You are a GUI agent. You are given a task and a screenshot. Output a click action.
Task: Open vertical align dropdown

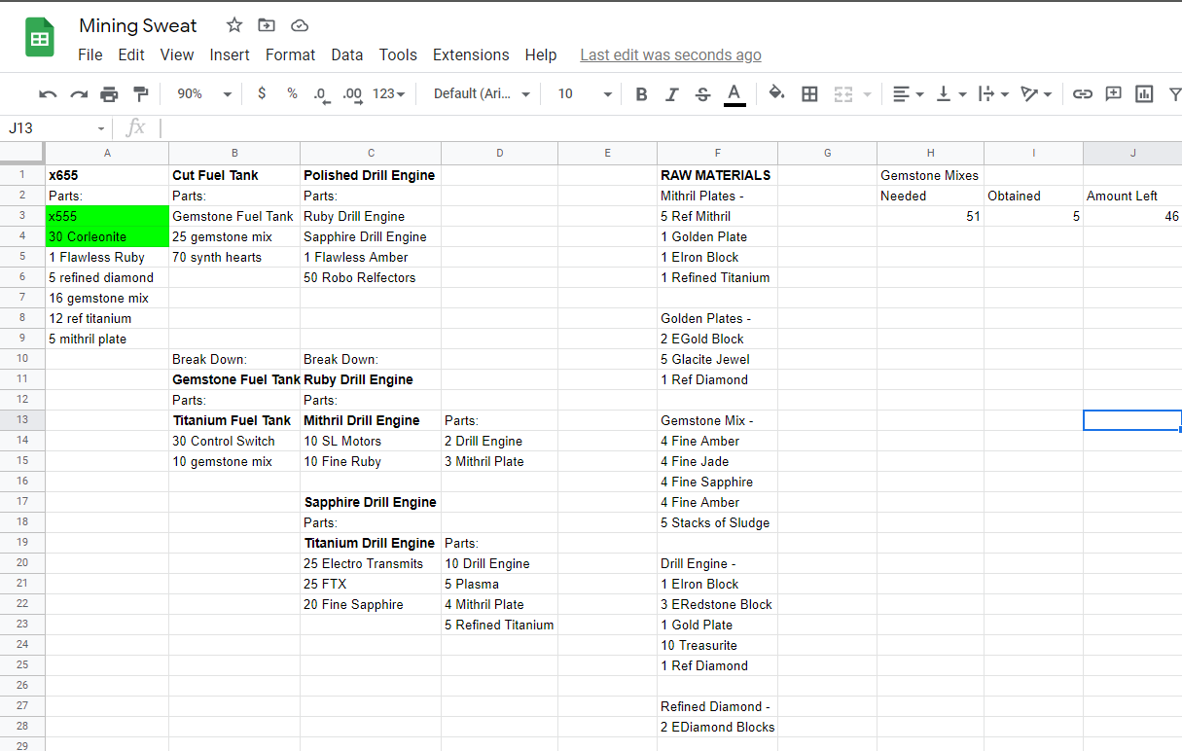(x=950, y=93)
